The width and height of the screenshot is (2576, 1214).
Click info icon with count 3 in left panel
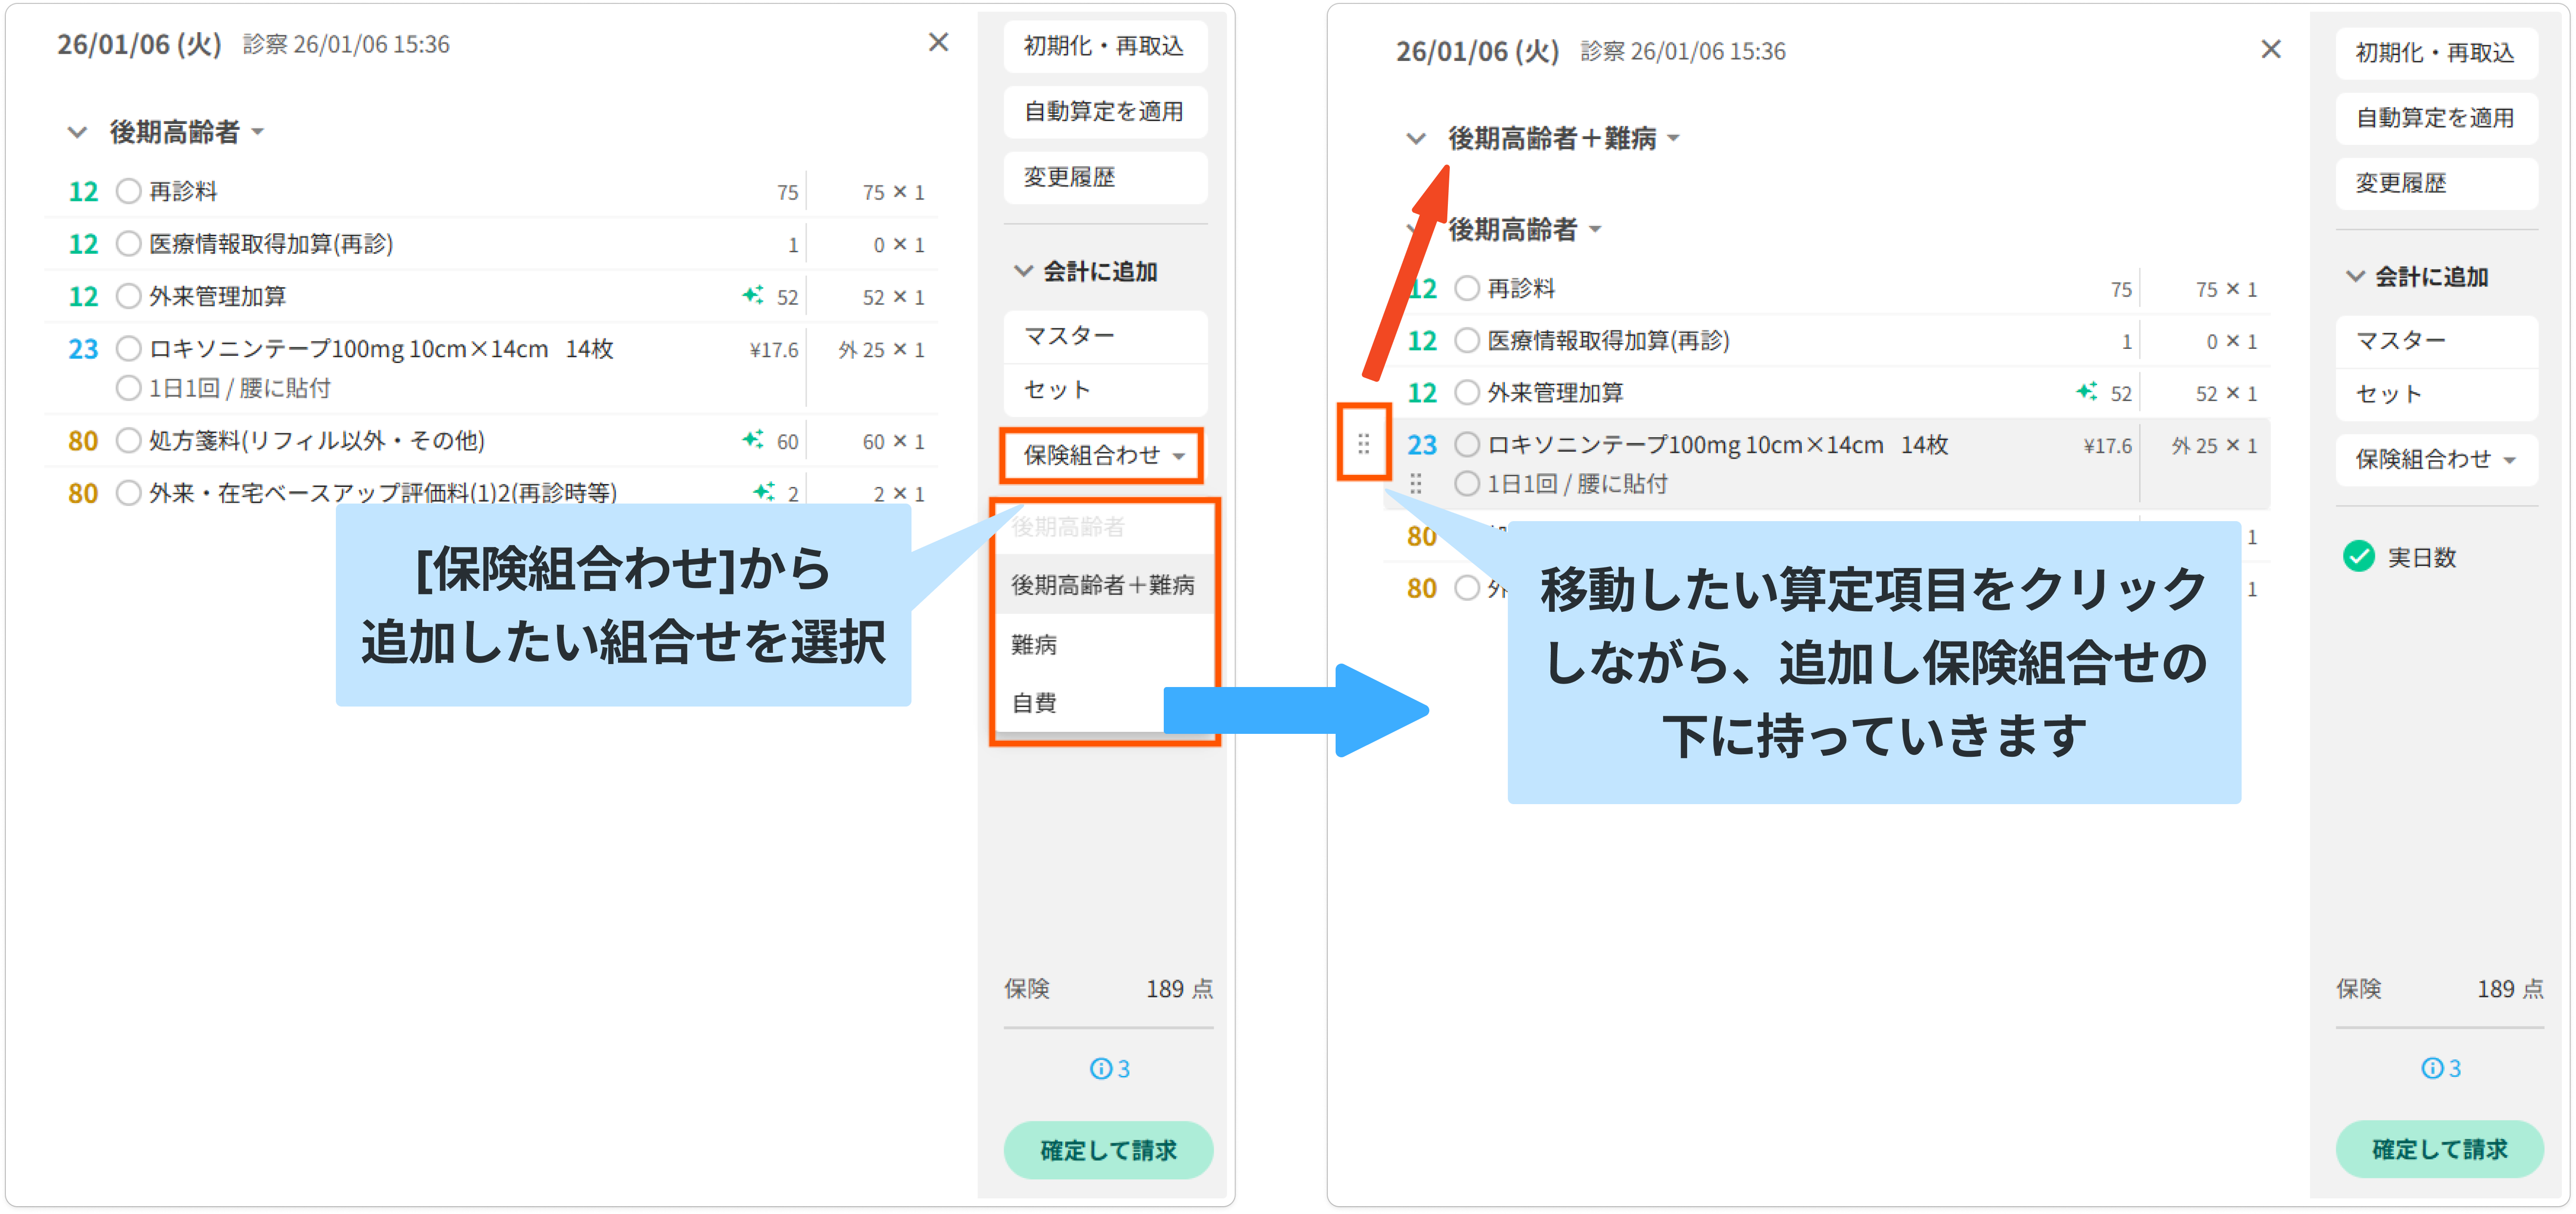tap(1100, 1068)
